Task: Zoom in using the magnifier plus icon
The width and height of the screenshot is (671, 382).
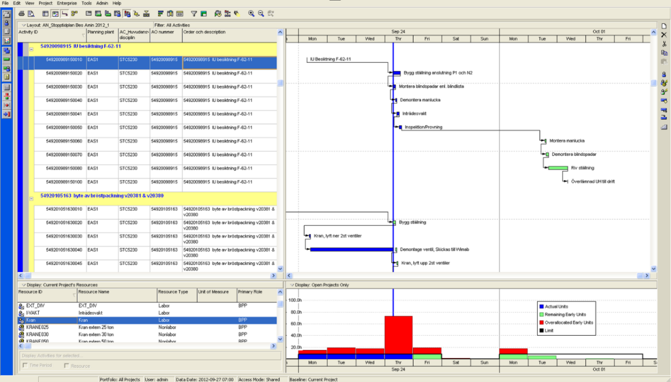Action: (x=251, y=14)
